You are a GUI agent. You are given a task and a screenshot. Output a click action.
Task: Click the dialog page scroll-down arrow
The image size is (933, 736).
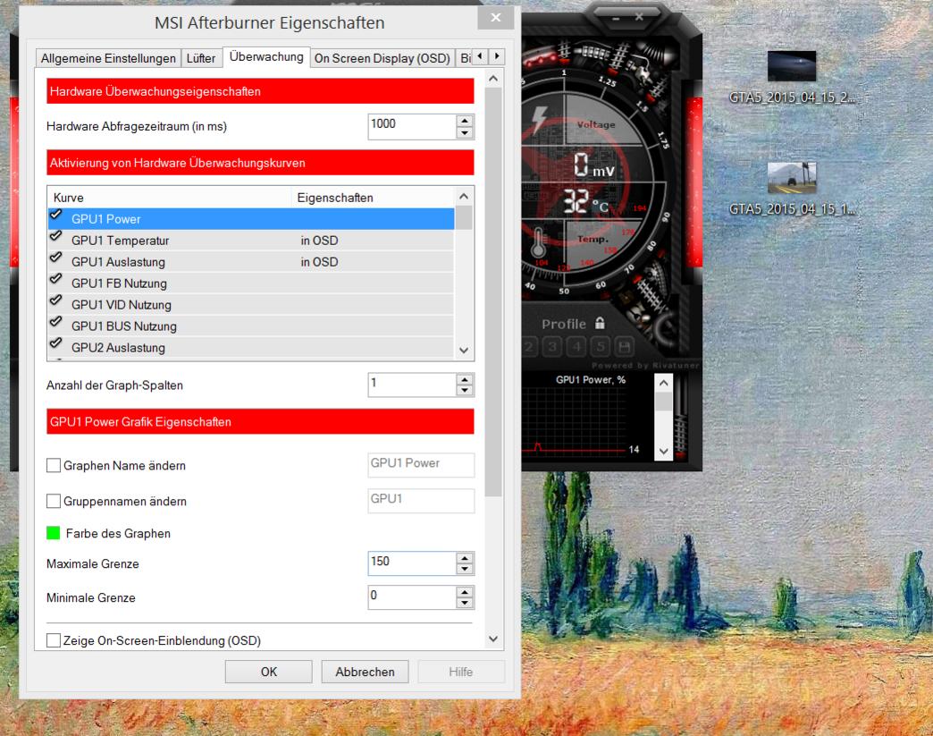tap(493, 639)
